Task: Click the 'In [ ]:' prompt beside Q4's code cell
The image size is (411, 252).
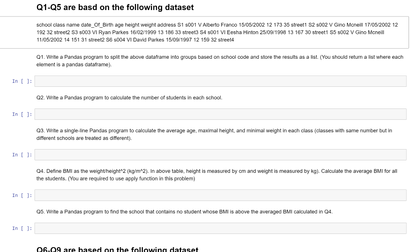Action: point(22,195)
